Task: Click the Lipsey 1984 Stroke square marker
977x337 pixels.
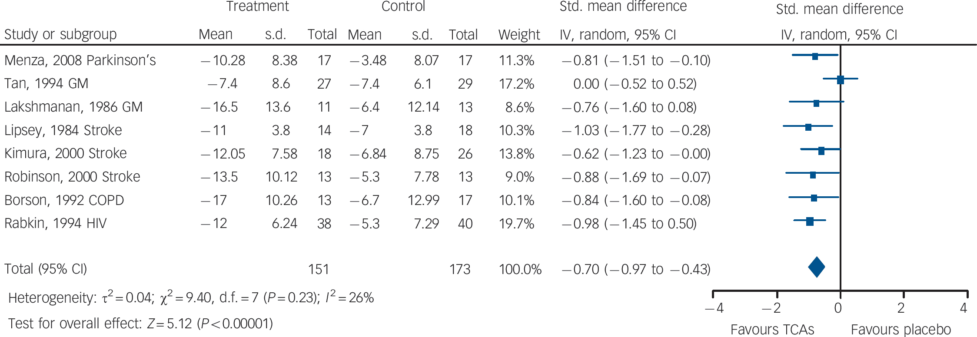Action: (808, 127)
